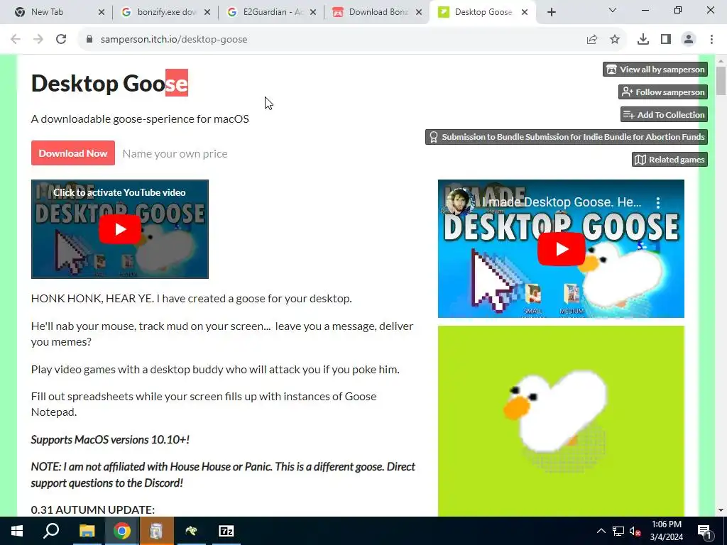Click the Related games button
The width and height of the screenshot is (727, 545).
point(669,160)
